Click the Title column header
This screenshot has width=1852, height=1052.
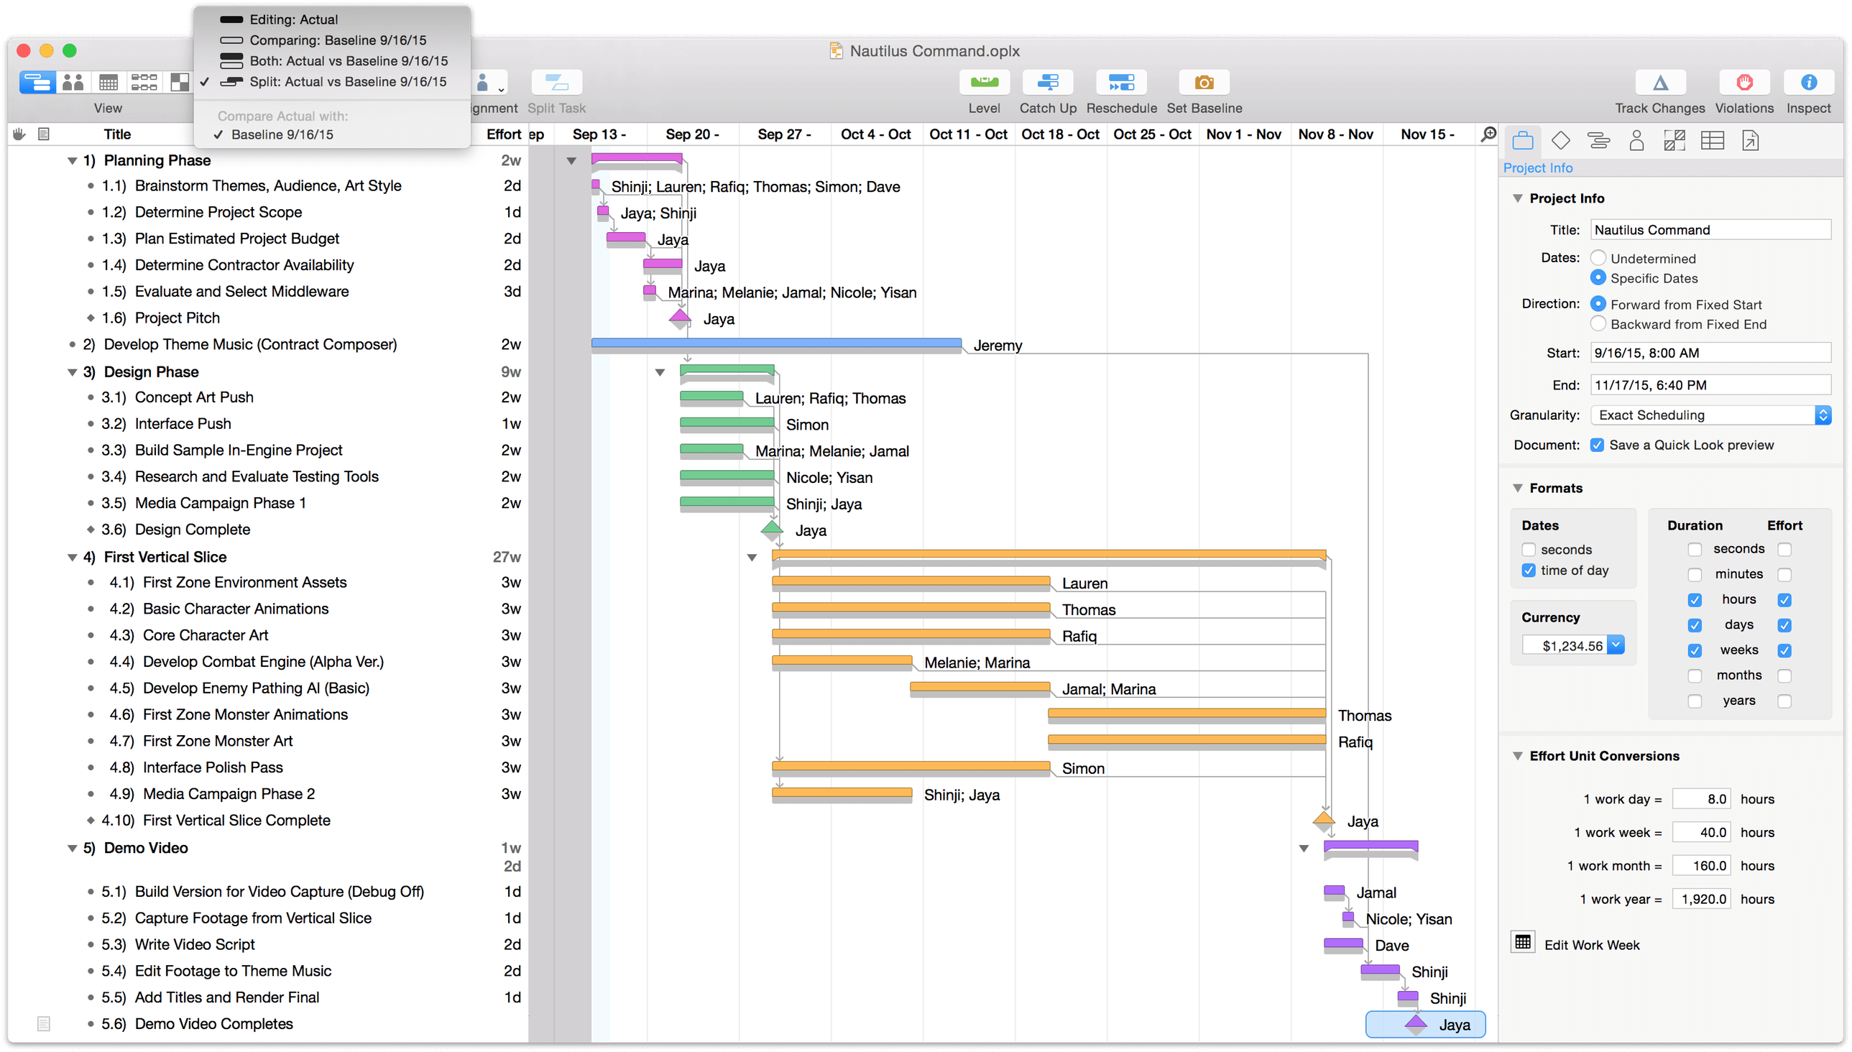pyautogui.click(x=117, y=134)
